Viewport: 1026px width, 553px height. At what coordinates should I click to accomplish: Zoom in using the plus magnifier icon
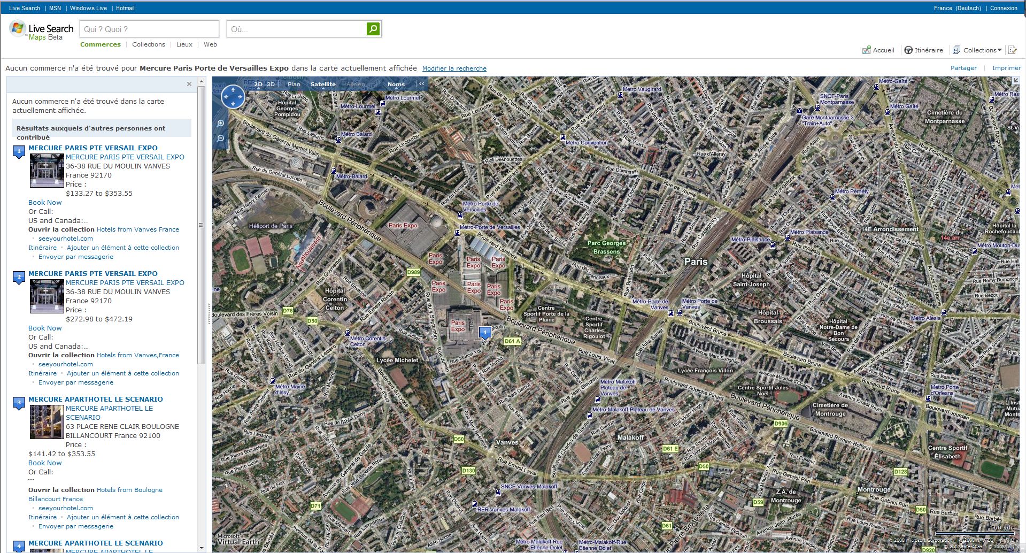(x=220, y=123)
